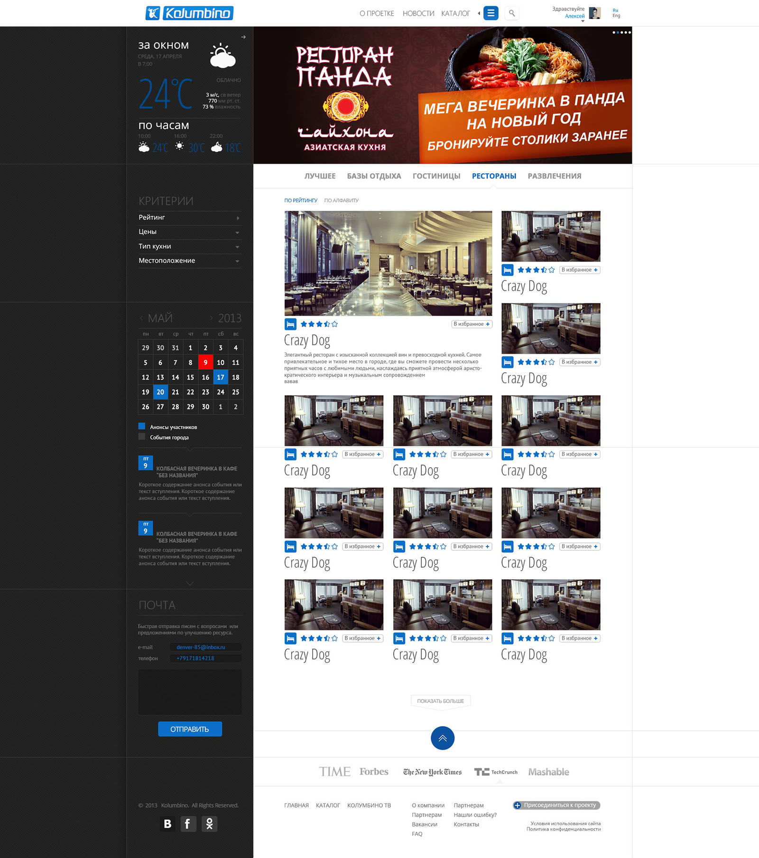
Task: Open footer link 'FAQ'
Action: pyautogui.click(x=417, y=834)
